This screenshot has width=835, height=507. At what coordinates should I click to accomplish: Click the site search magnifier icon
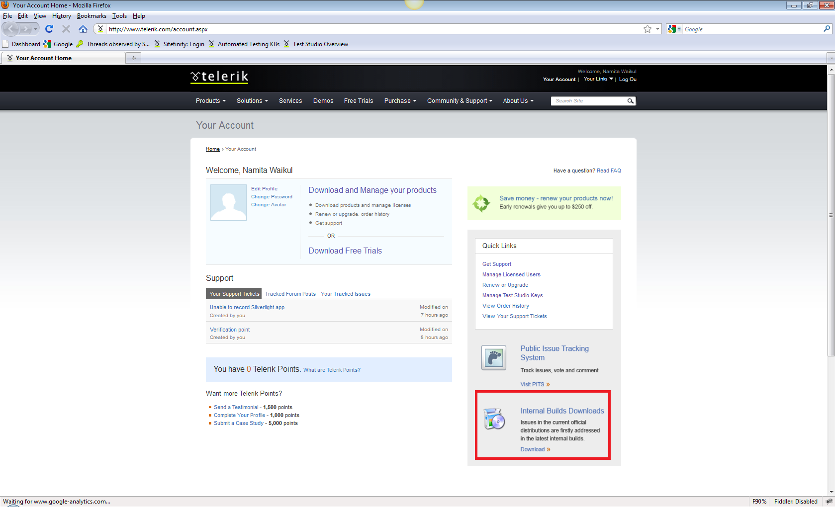coord(630,101)
